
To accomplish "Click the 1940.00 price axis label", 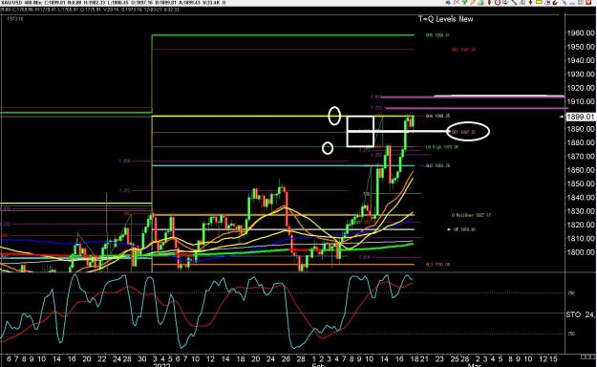I will 581,60.
